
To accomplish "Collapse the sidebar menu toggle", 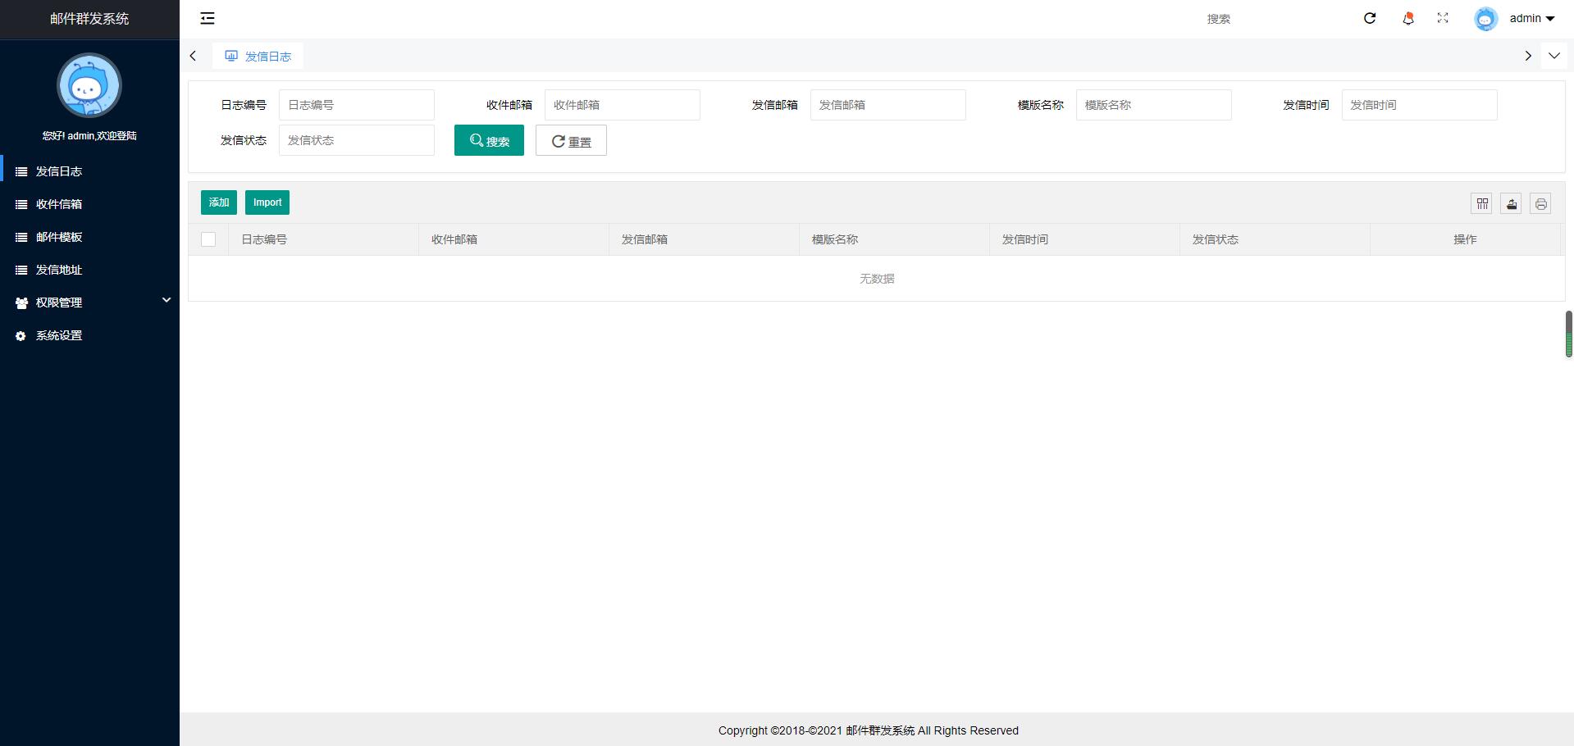I will click(x=207, y=18).
